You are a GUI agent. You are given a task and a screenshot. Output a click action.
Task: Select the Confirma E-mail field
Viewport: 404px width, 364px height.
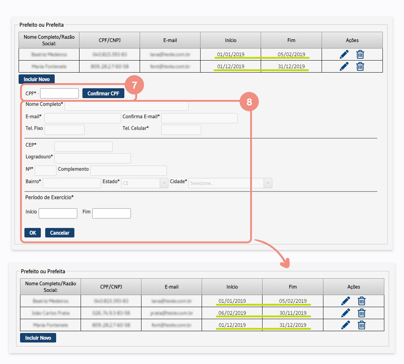(199, 118)
